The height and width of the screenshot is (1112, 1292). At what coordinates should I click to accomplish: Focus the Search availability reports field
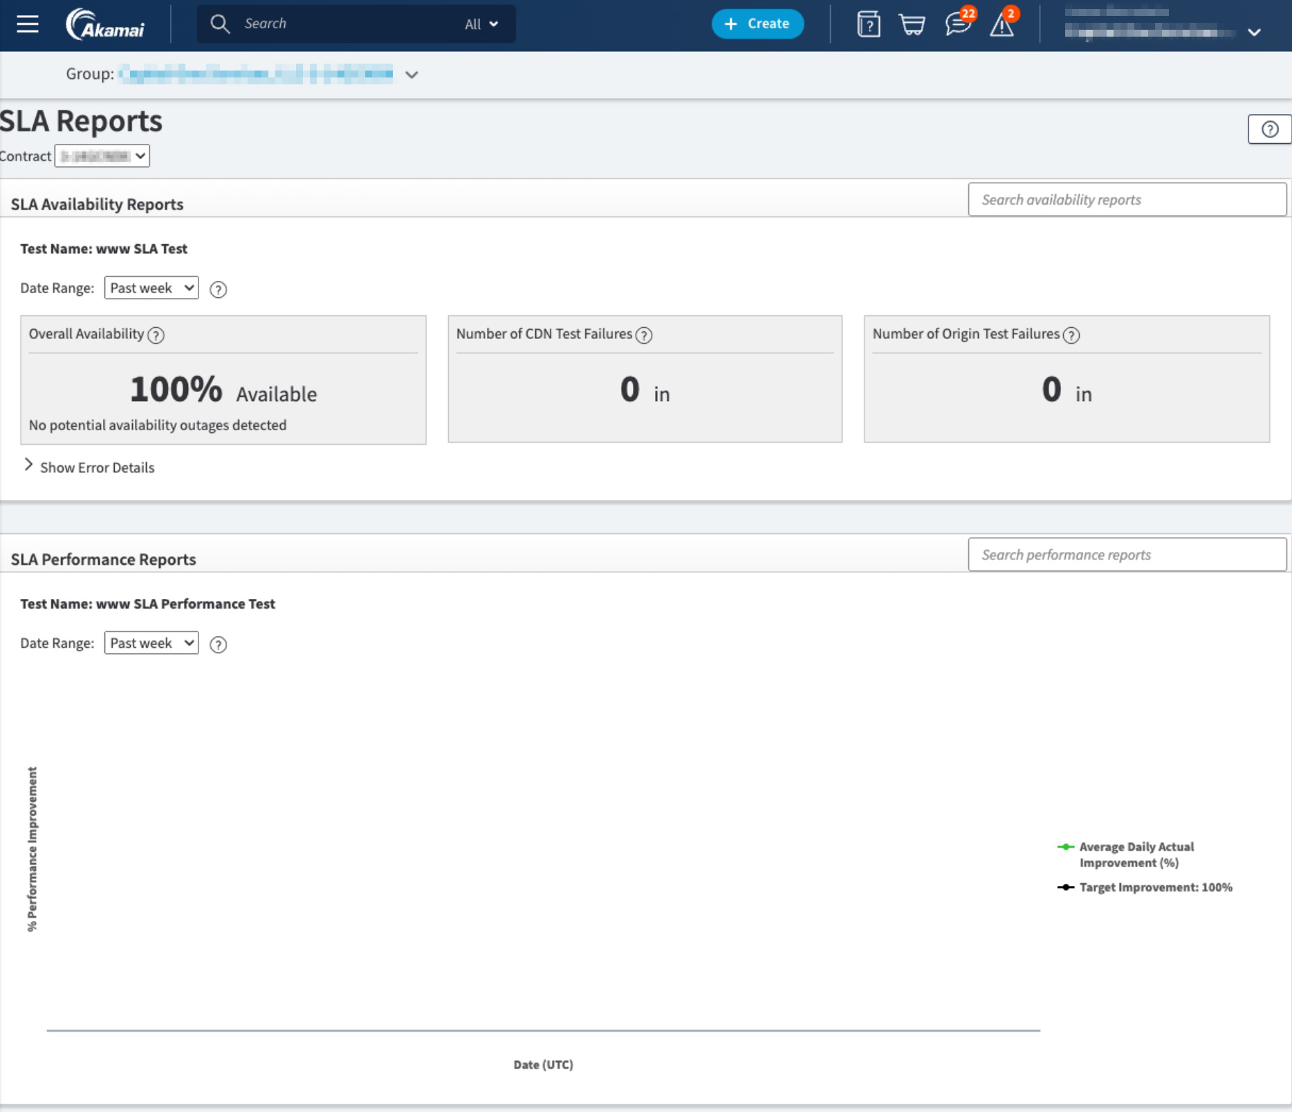tap(1127, 200)
